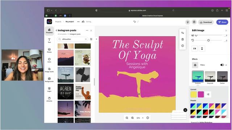This screenshot has height=130, width=232.
Task: Select the Templates sidebar tool
Action: pyautogui.click(x=49, y=31)
